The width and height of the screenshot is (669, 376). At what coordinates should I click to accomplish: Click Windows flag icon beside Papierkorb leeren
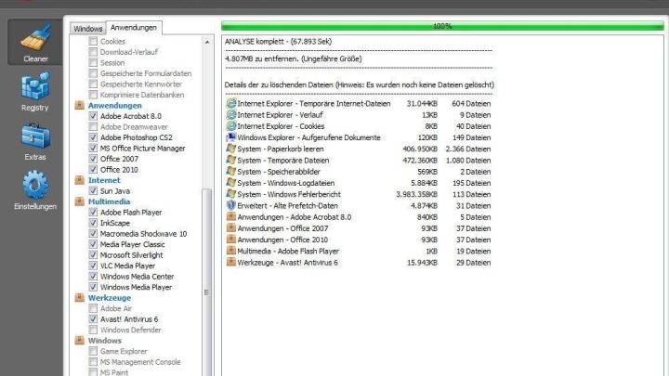230,149
